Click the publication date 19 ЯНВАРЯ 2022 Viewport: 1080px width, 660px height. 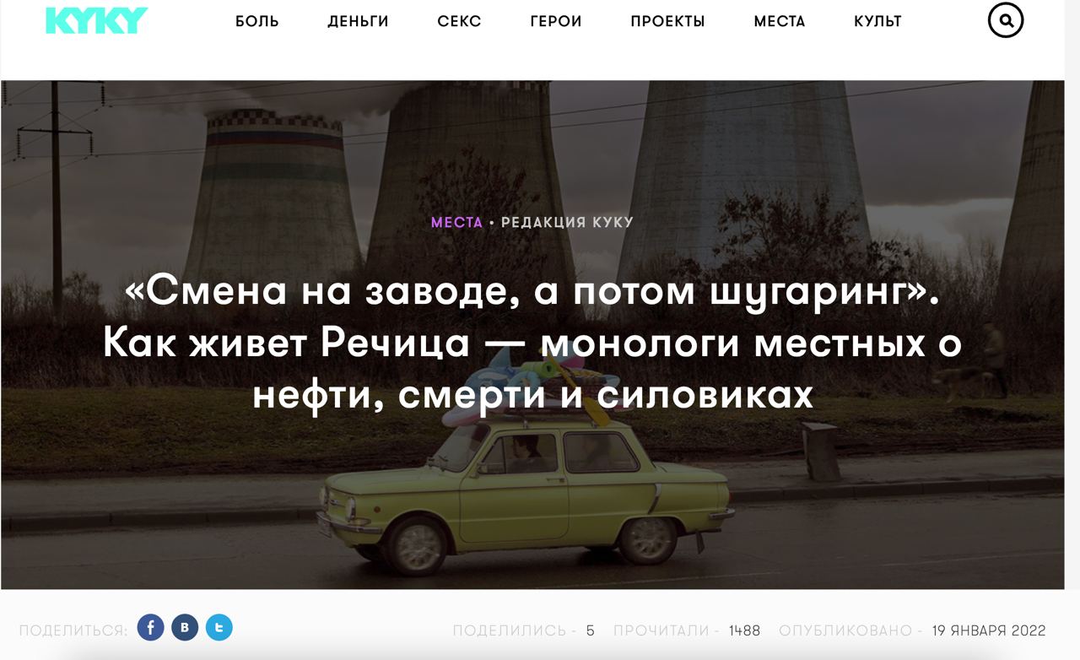(989, 630)
